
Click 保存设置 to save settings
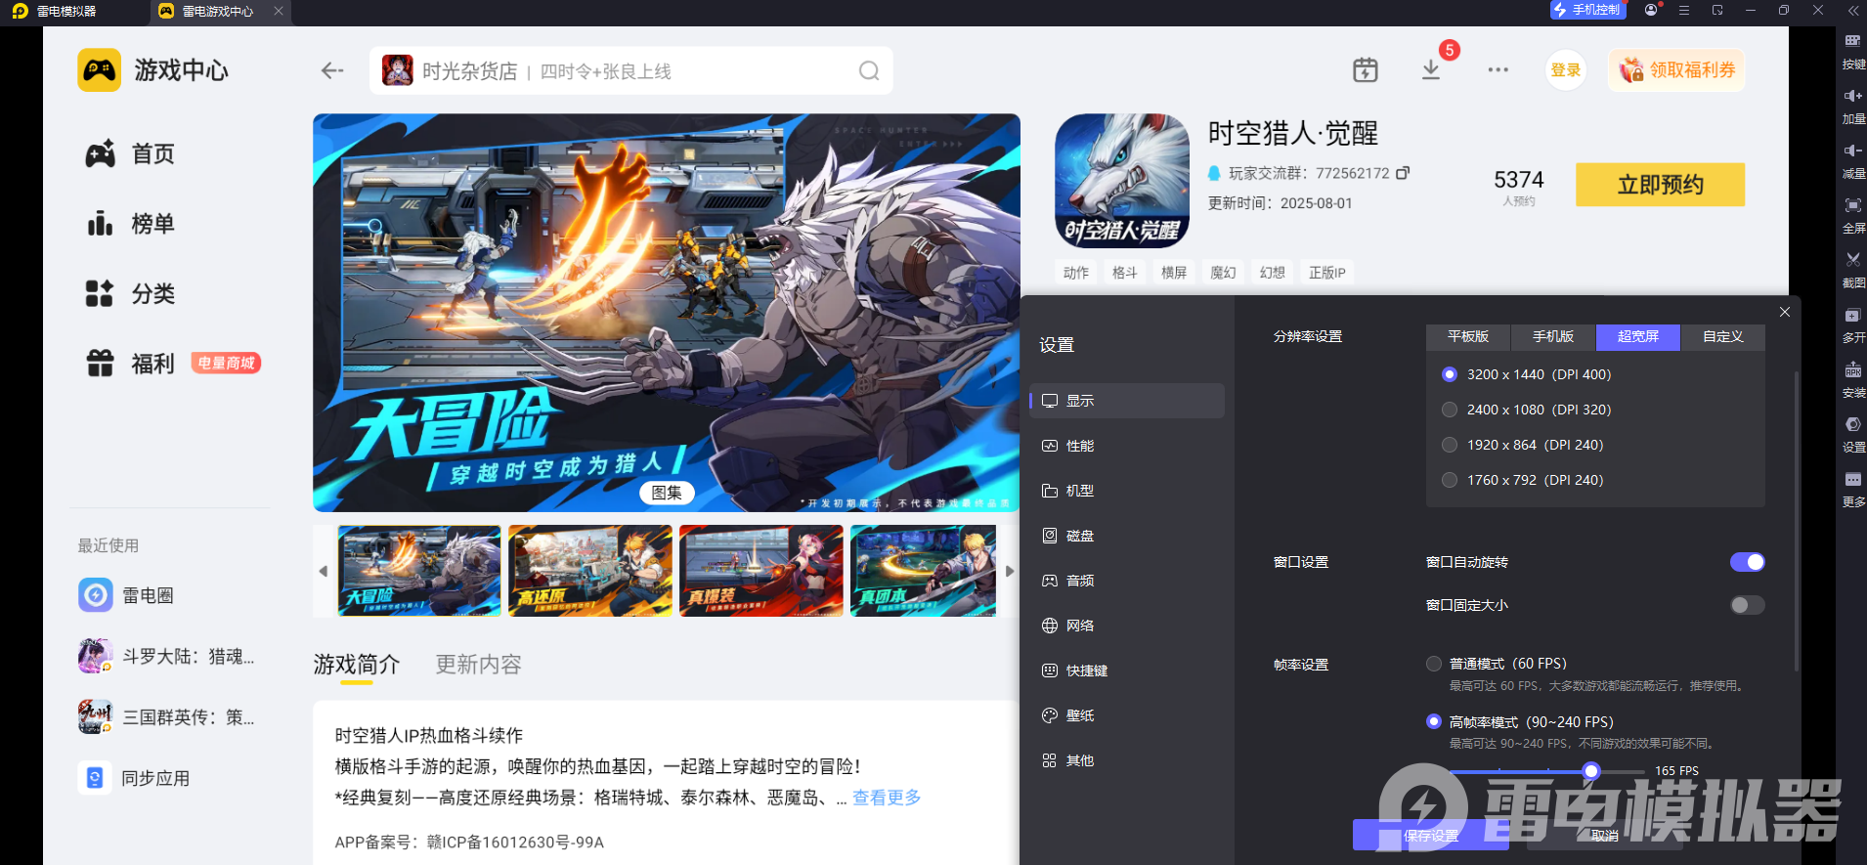[1431, 836]
